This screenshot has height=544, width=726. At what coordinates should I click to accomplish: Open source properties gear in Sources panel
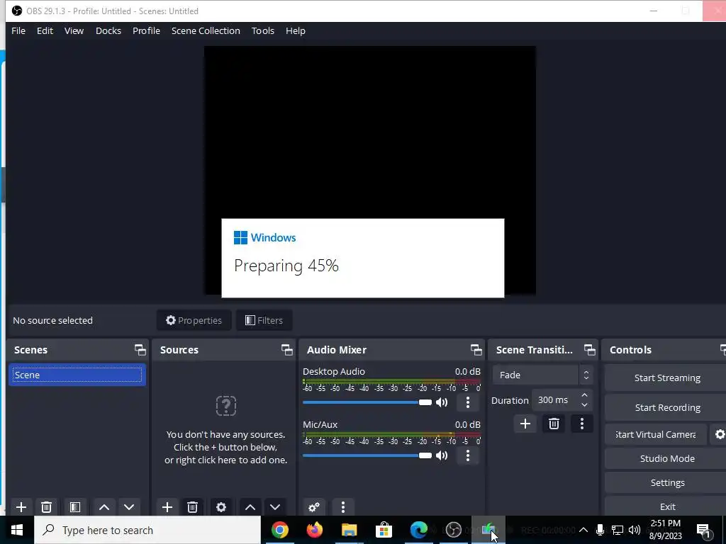[221, 507]
